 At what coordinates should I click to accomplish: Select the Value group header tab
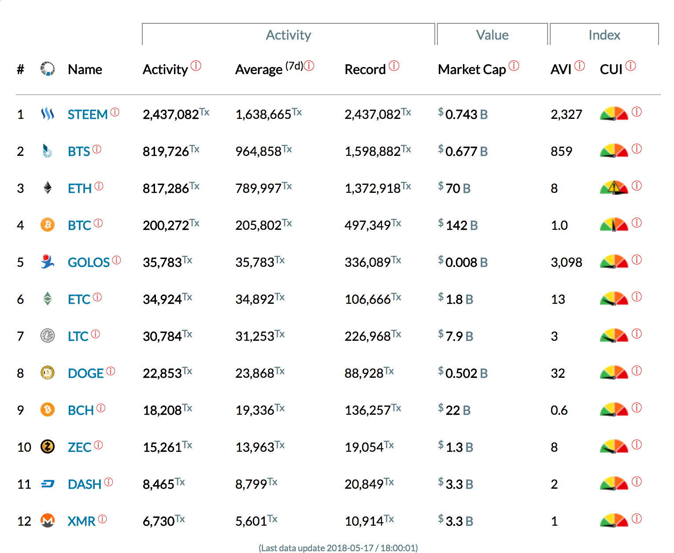493,34
